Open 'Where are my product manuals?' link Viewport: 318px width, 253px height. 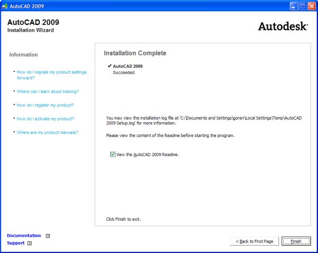click(x=47, y=132)
